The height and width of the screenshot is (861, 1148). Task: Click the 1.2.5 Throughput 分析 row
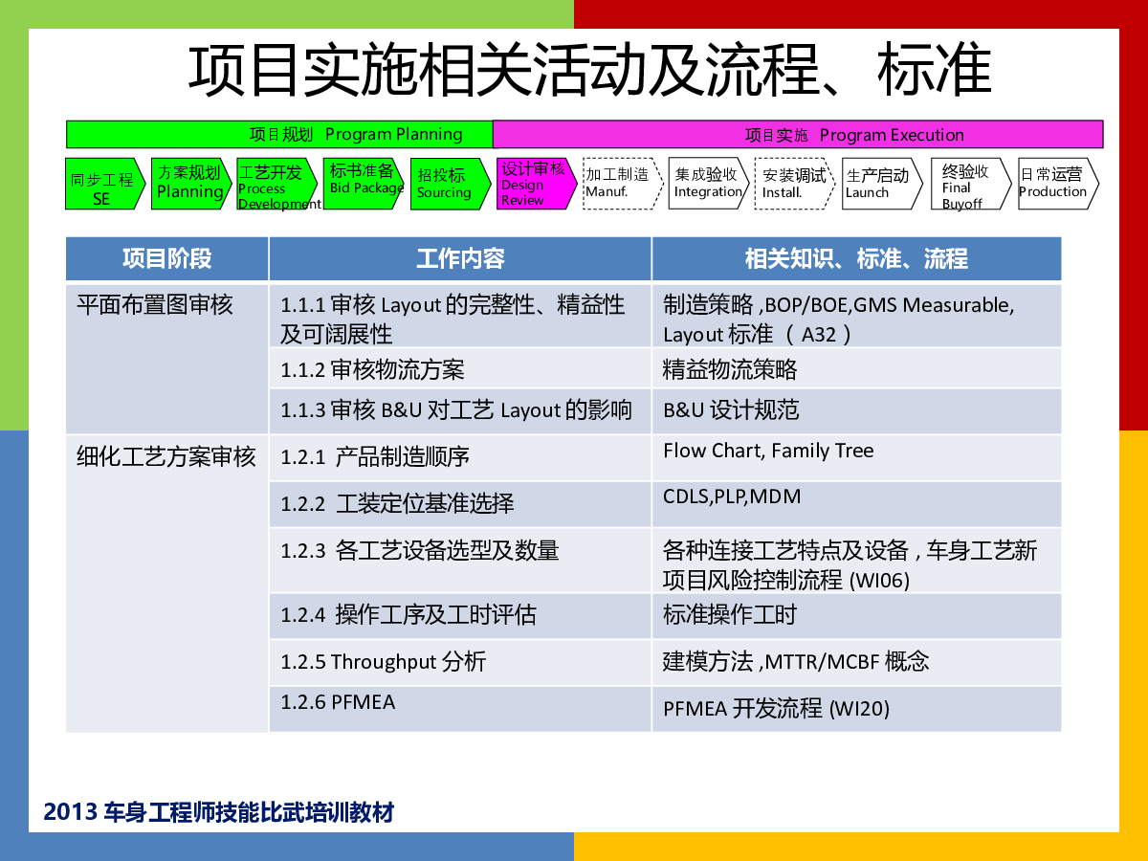[460, 662]
